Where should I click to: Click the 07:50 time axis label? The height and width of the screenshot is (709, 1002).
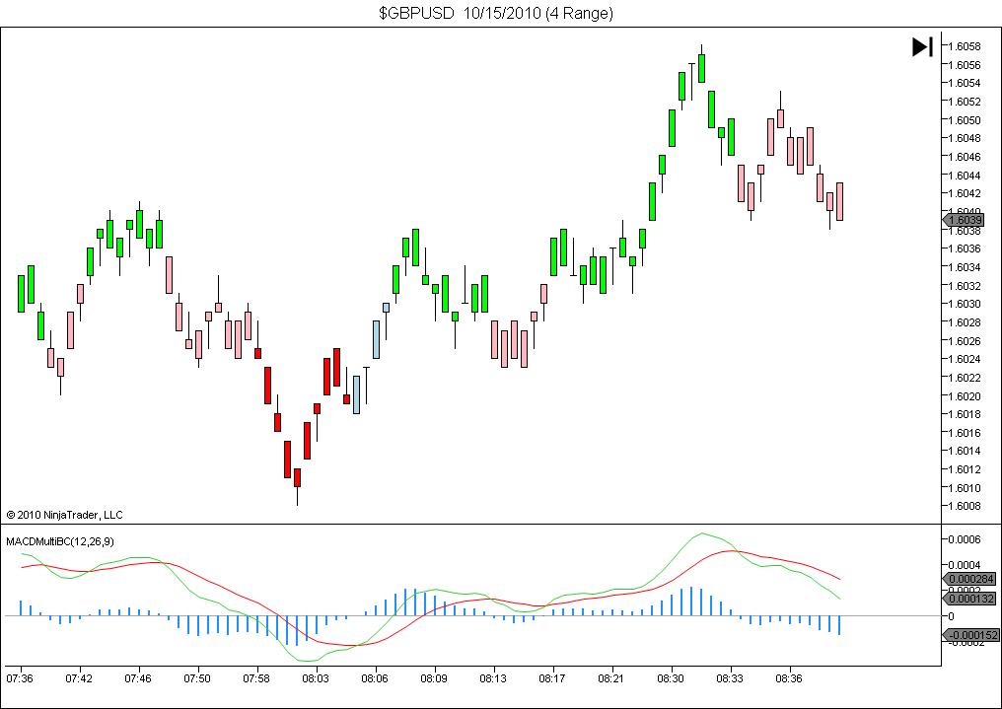click(197, 678)
